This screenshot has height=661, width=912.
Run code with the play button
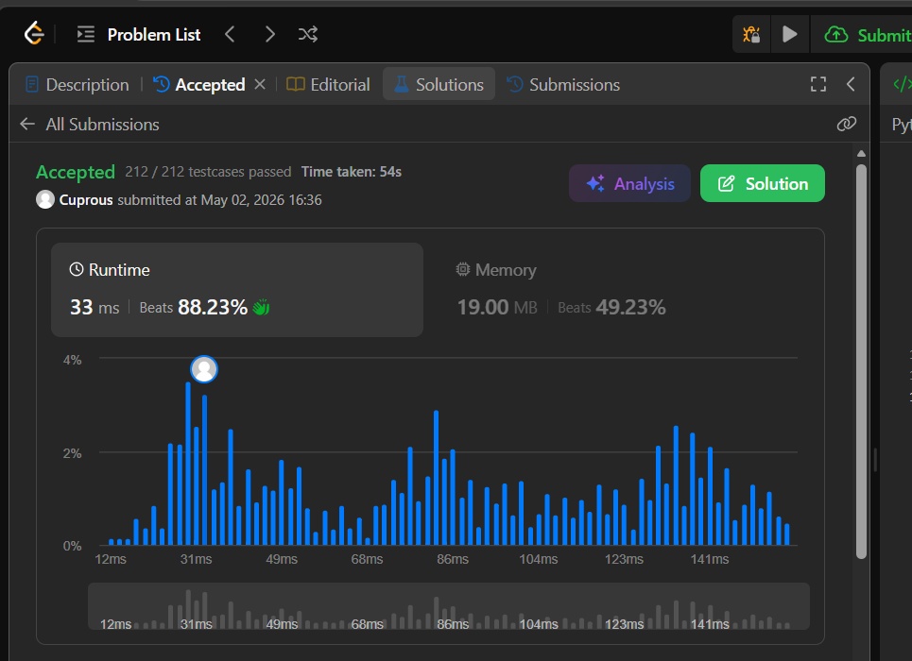click(x=789, y=35)
